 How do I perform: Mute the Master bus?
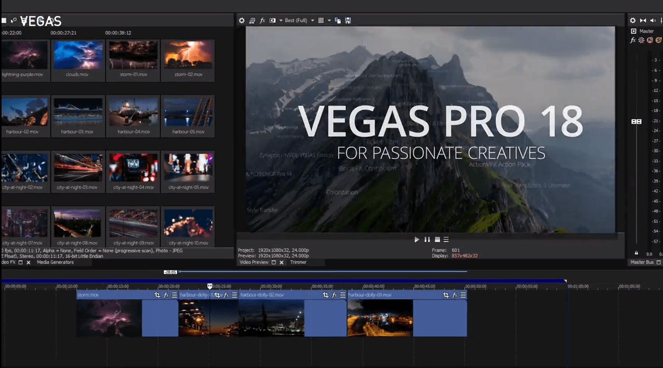[x=650, y=40]
